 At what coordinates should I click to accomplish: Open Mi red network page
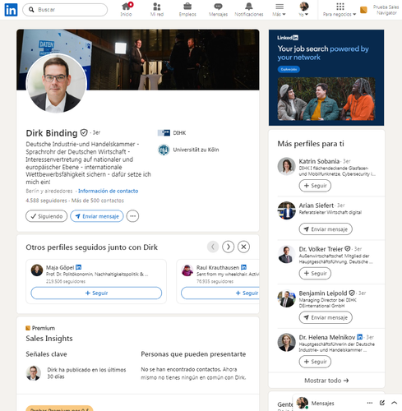point(157,10)
